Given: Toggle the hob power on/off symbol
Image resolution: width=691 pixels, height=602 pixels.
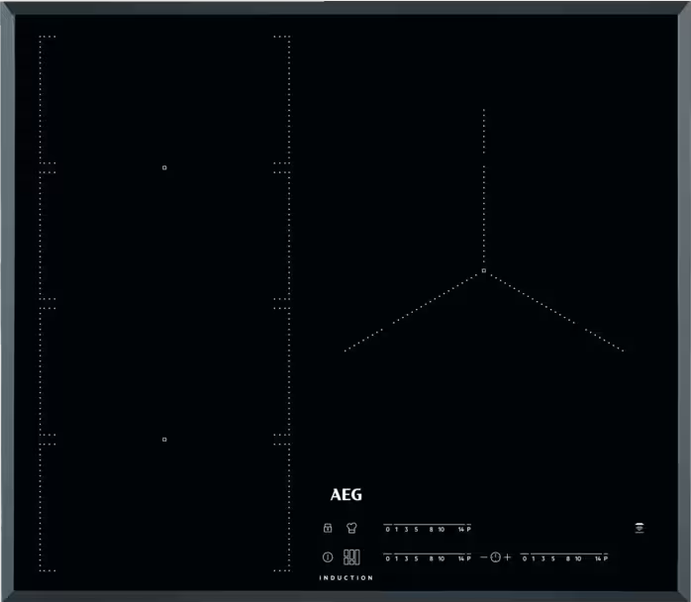Looking at the screenshot, I should (327, 557).
